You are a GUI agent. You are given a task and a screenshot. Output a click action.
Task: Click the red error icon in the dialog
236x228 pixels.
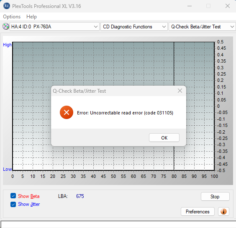click(67, 112)
